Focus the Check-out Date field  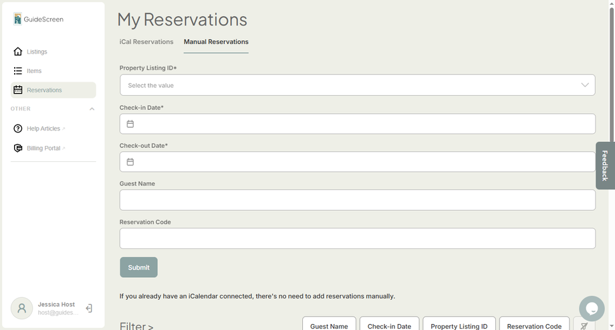click(358, 162)
